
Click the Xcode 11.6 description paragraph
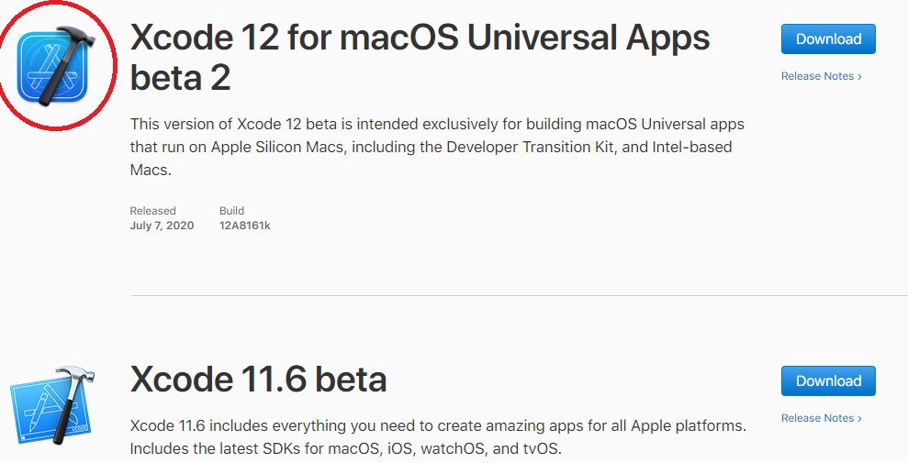[x=437, y=437]
